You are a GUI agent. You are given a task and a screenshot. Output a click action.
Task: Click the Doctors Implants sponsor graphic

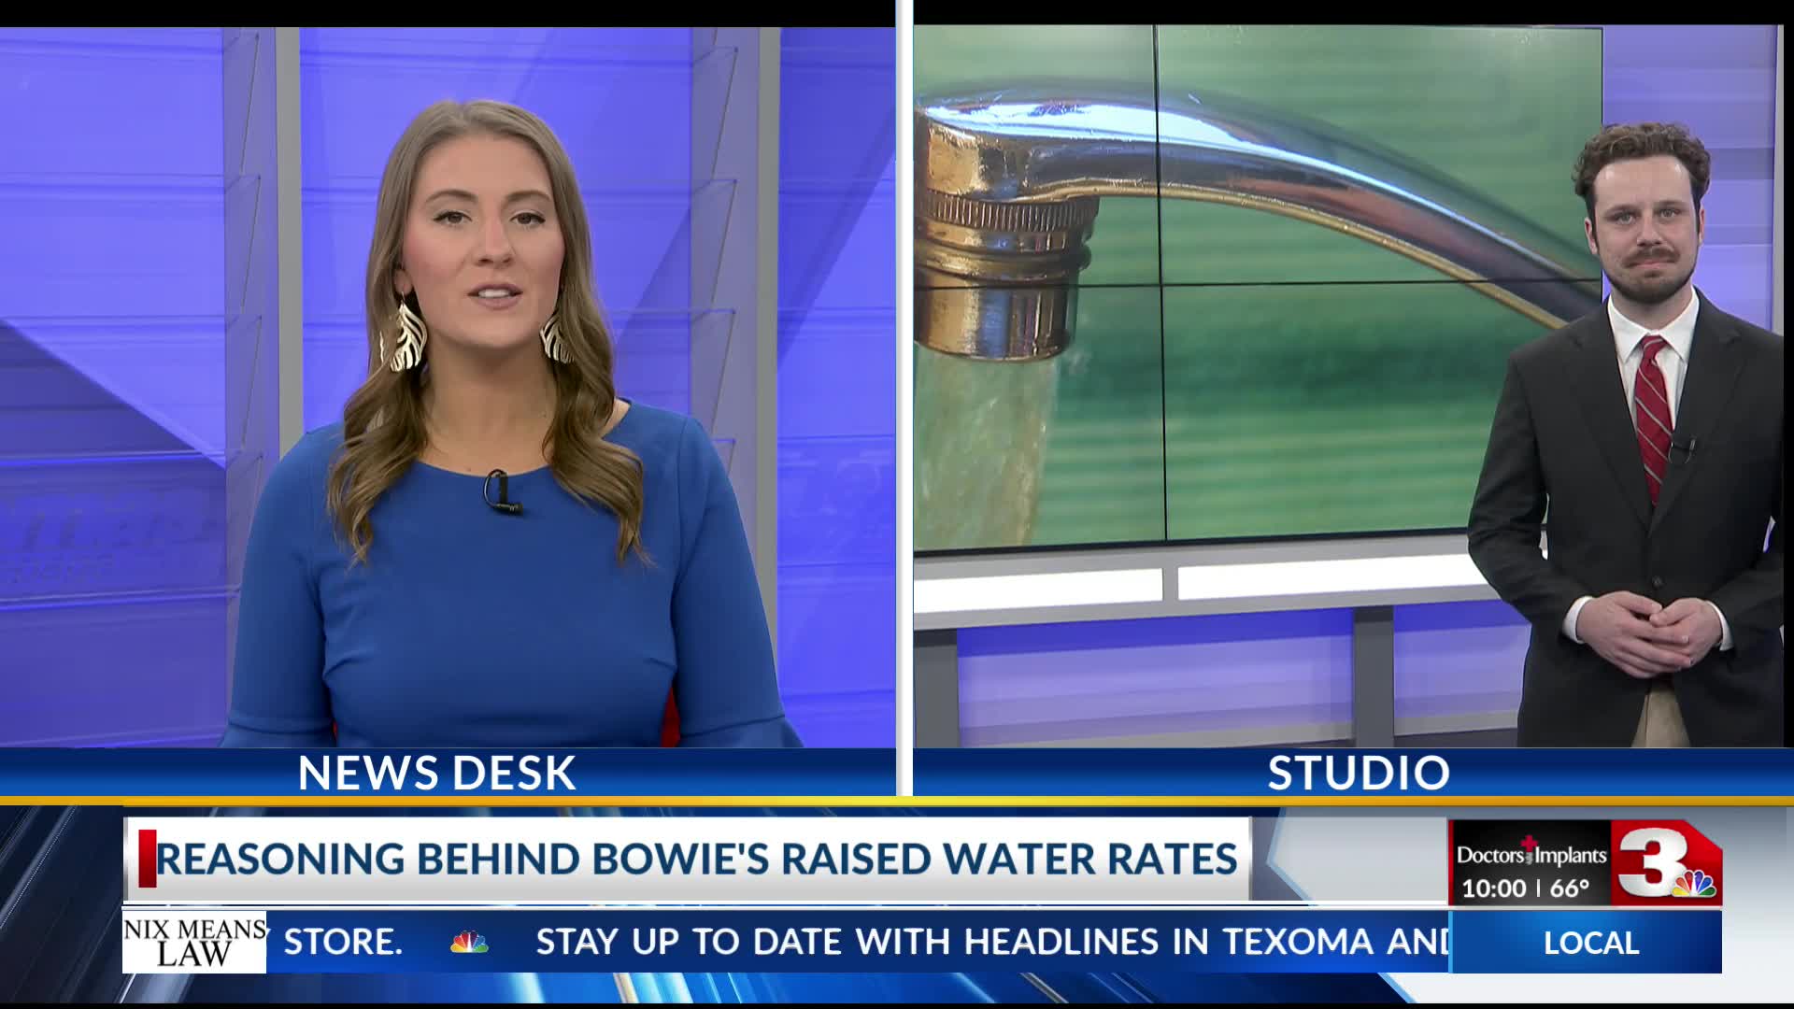point(1532,853)
